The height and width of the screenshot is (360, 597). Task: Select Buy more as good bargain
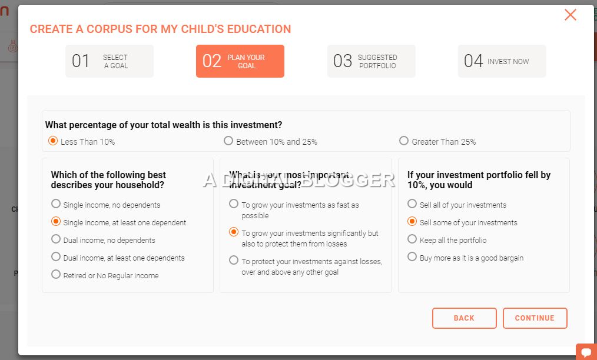point(412,257)
